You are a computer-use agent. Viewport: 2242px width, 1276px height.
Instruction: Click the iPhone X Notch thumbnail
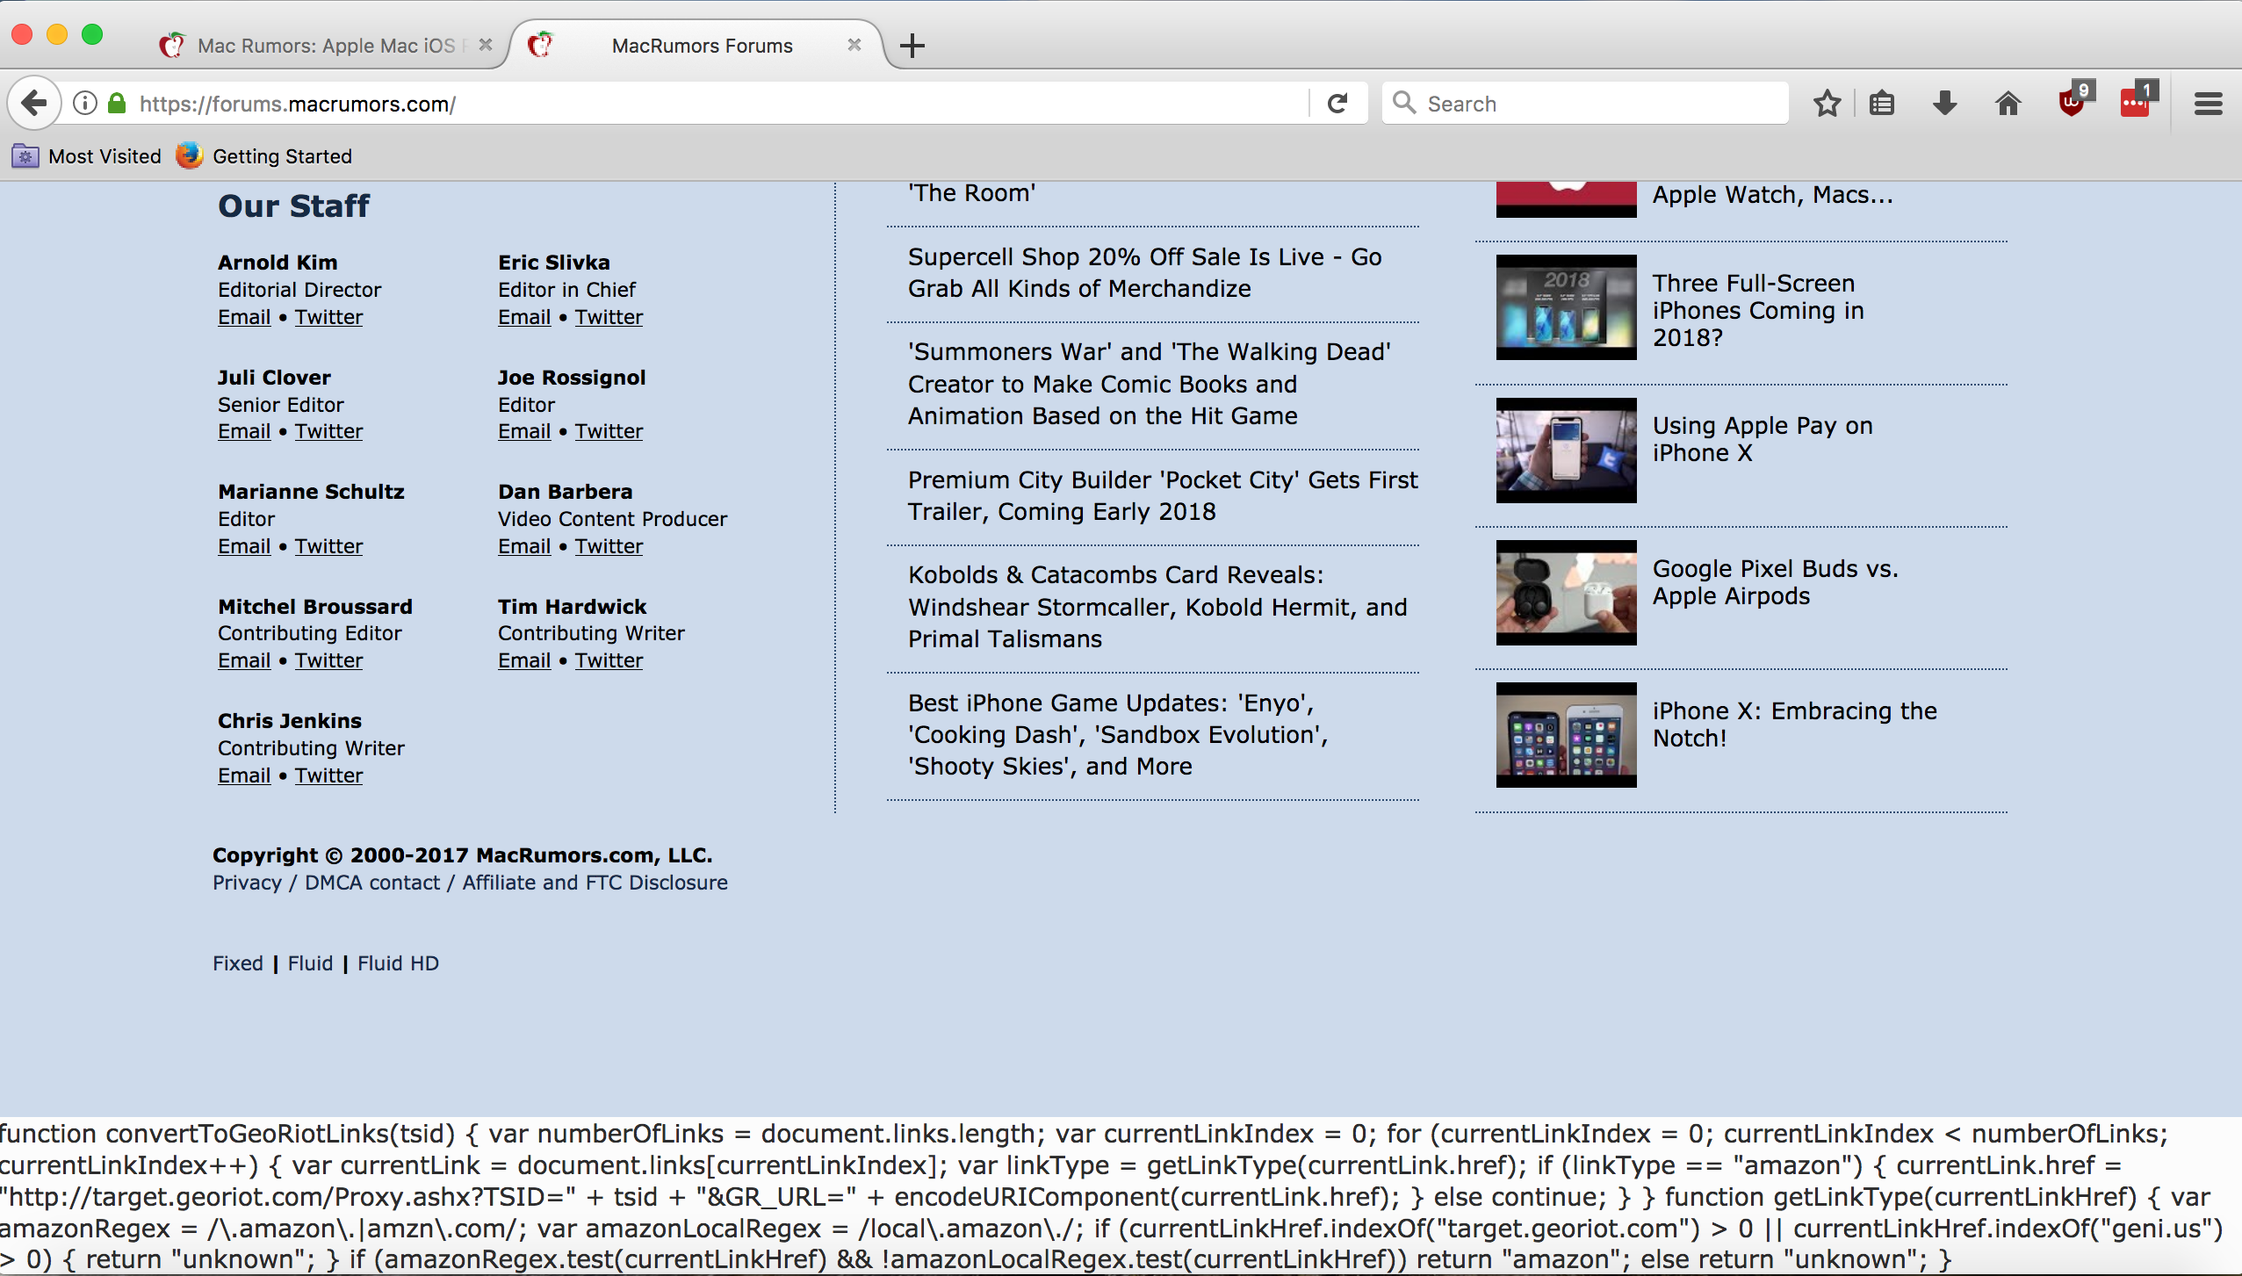(x=1566, y=735)
